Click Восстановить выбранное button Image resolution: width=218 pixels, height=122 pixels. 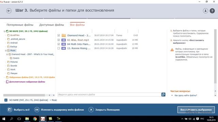tap(196, 110)
